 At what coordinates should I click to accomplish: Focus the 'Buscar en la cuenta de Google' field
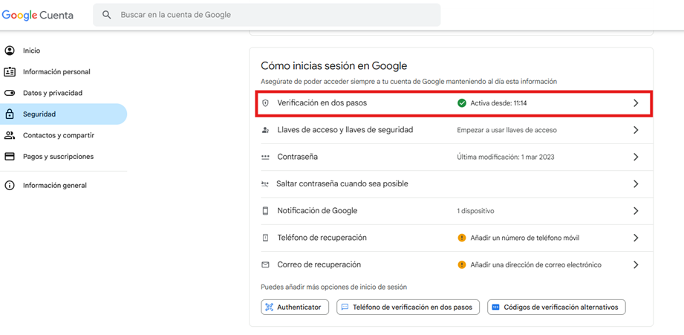(267, 15)
